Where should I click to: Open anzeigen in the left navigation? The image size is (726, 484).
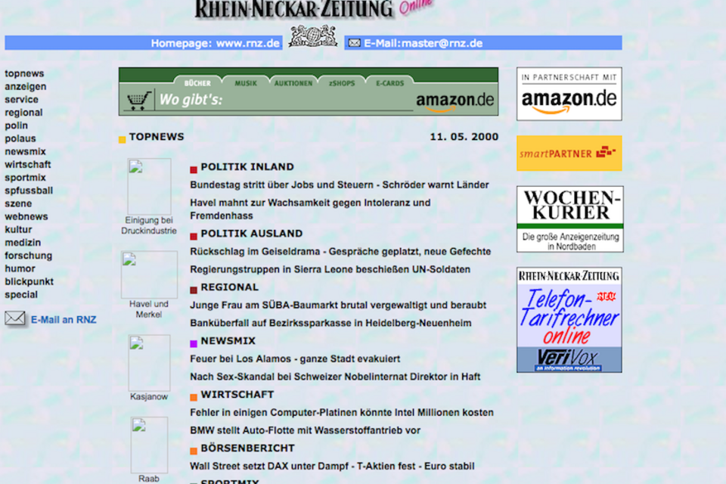(x=26, y=86)
